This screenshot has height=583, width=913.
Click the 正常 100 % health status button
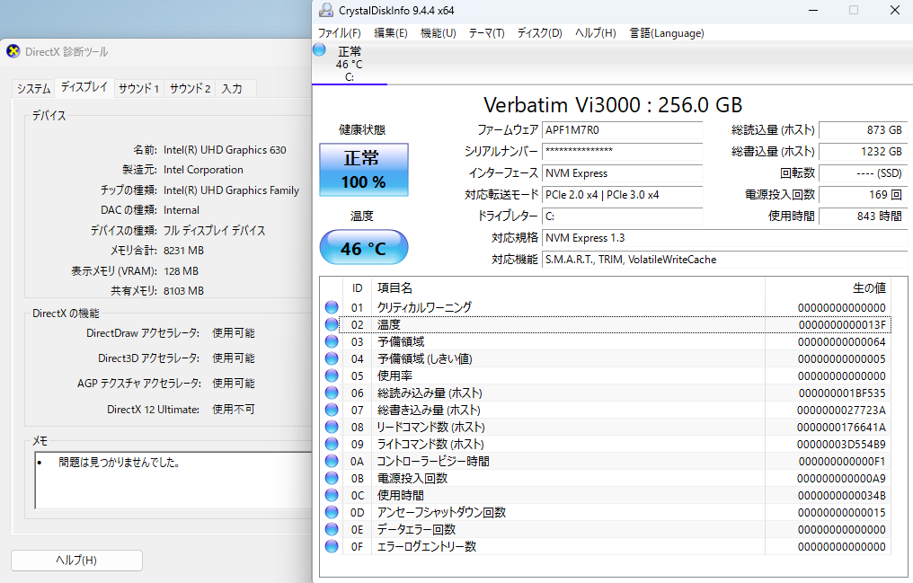[x=364, y=169]
